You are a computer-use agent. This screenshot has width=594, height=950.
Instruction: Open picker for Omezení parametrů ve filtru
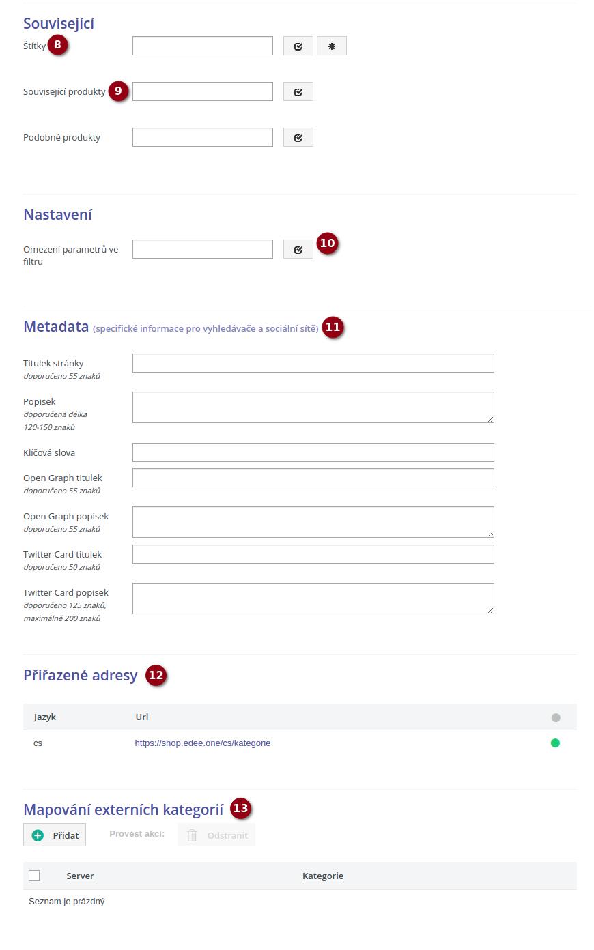pos(298,250)
